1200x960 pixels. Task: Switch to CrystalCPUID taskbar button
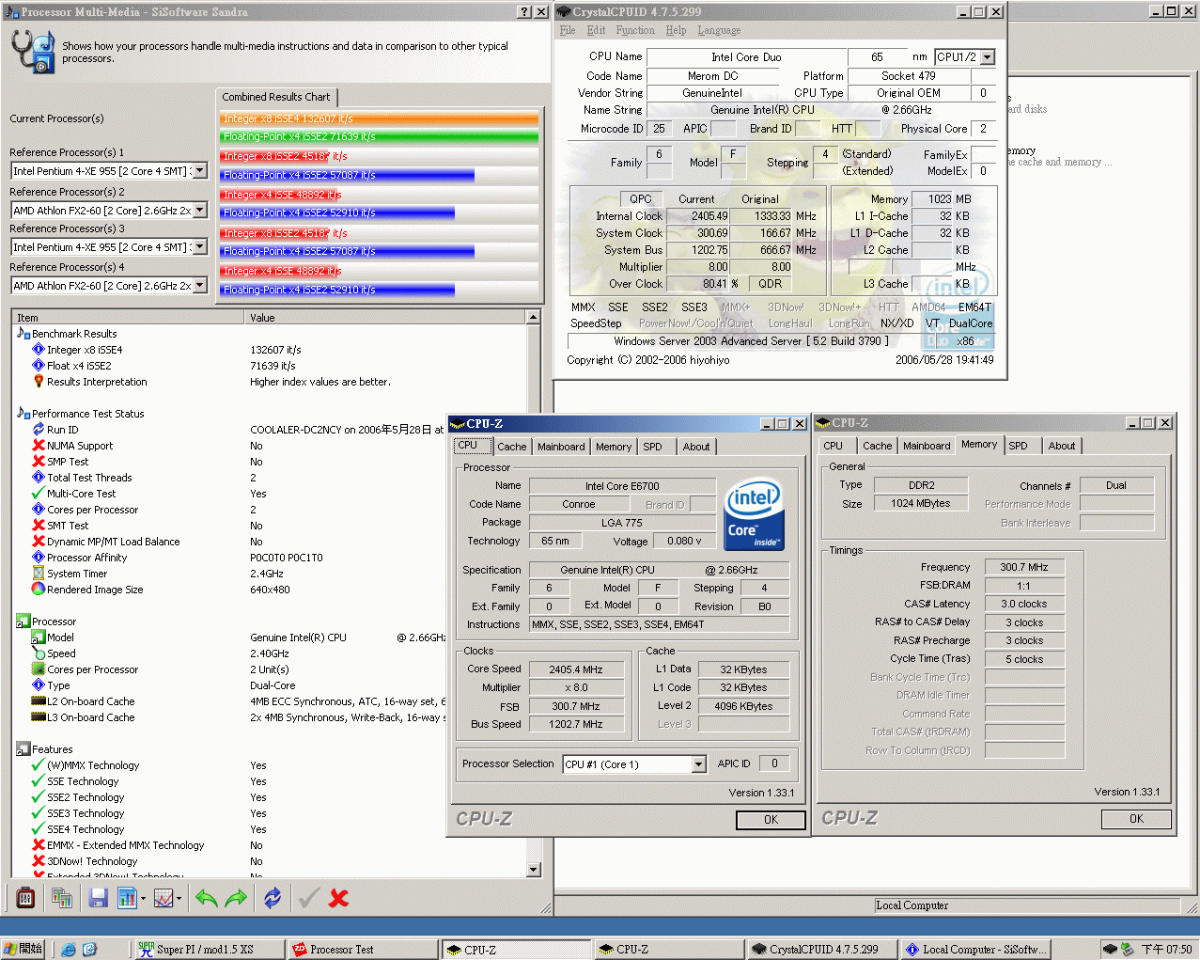[822, 950]
